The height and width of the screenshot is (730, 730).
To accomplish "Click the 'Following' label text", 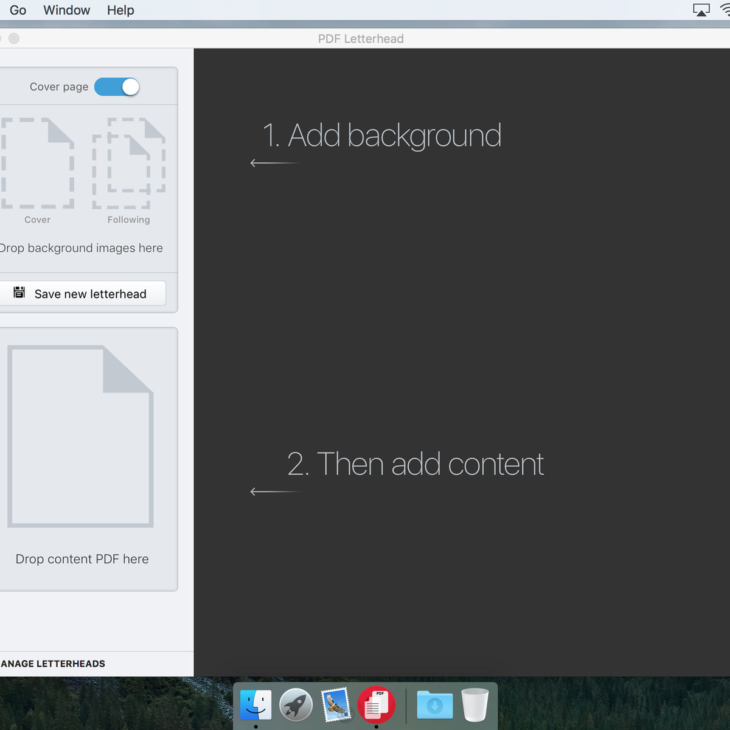I will [128, 220].
